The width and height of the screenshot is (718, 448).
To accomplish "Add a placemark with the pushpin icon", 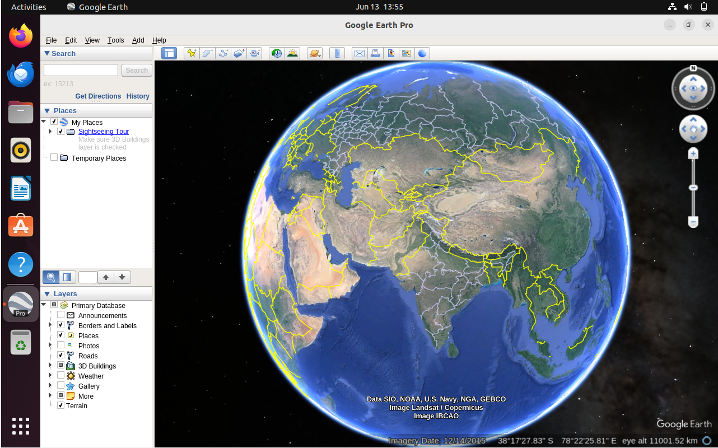I will (192, 53).
